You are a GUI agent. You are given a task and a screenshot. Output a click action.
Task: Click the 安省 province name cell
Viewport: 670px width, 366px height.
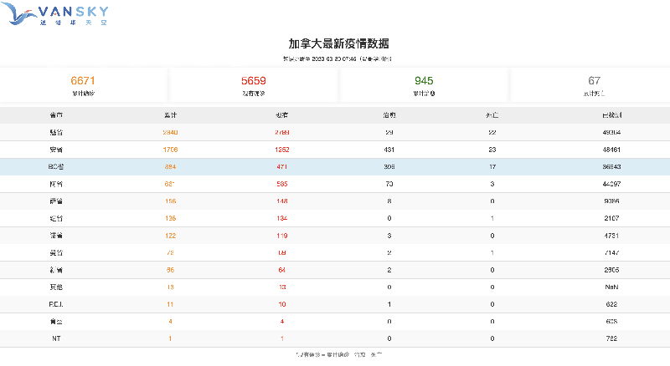point(56,150)
